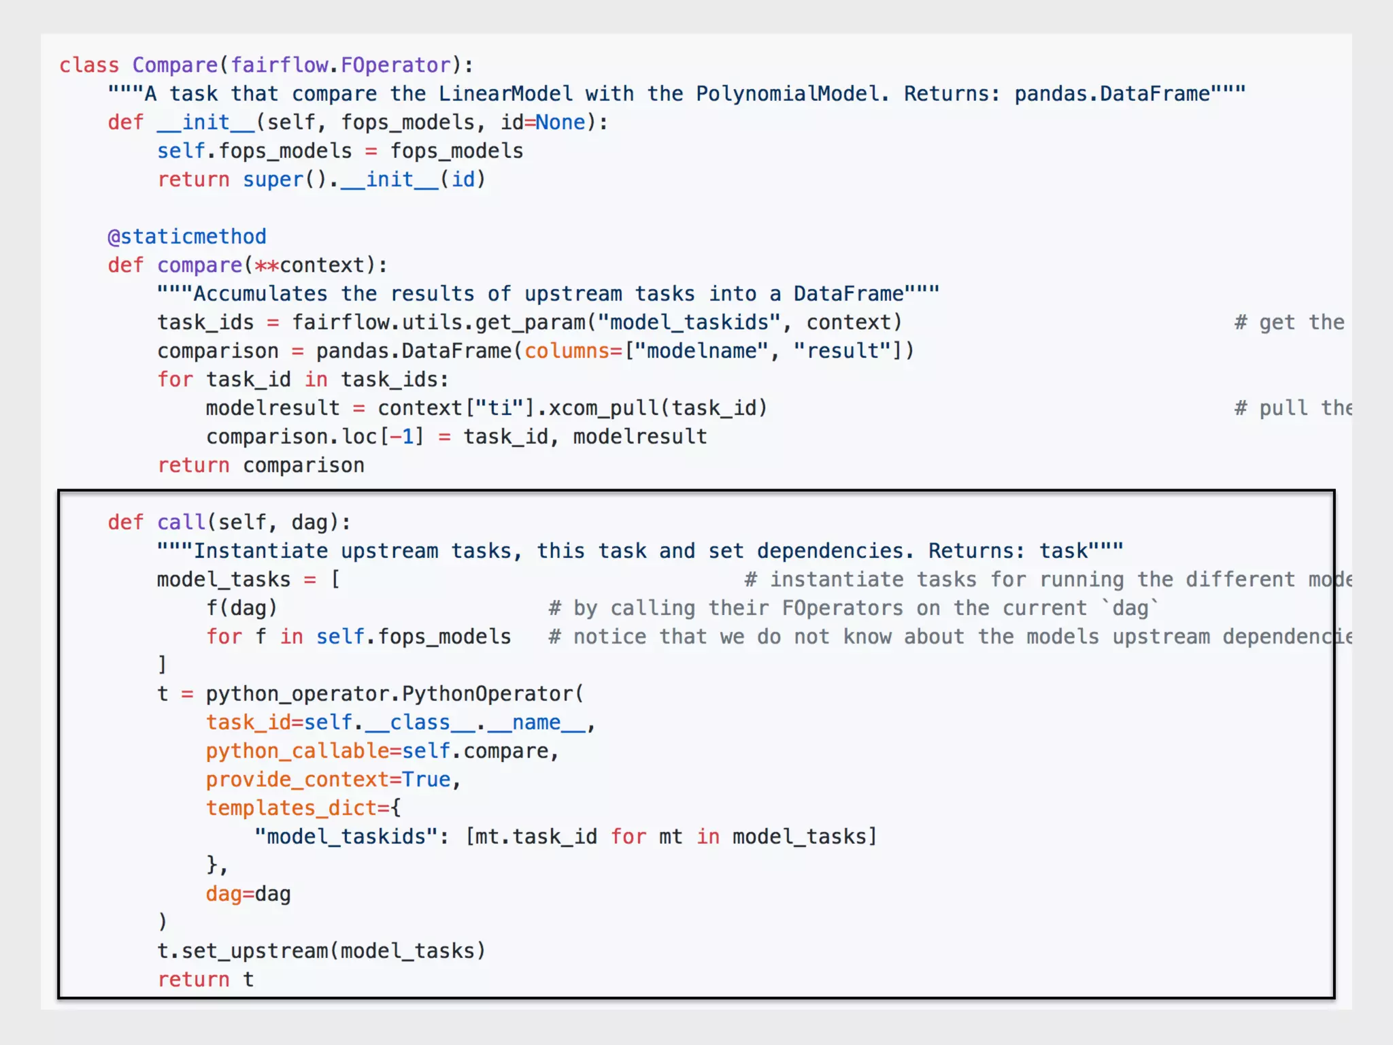The height and width of the screenshot is (1045, 1393).
Task: Click 'self.fops_models = fops_models' assignment
Action: pos(340,151)
